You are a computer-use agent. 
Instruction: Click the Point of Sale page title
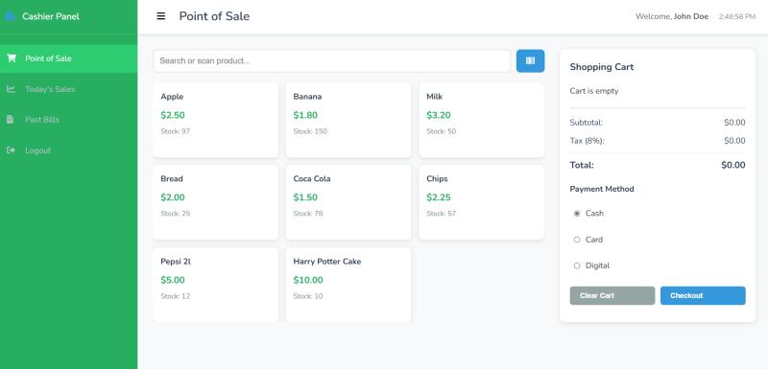[214, 16]
